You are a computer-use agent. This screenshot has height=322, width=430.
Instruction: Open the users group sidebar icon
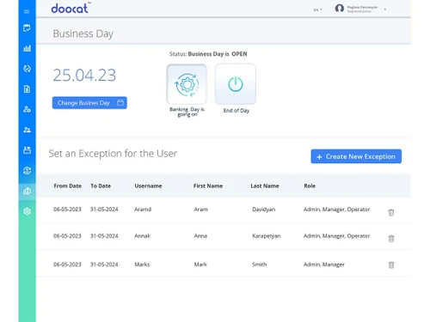[x=27, y=130]
